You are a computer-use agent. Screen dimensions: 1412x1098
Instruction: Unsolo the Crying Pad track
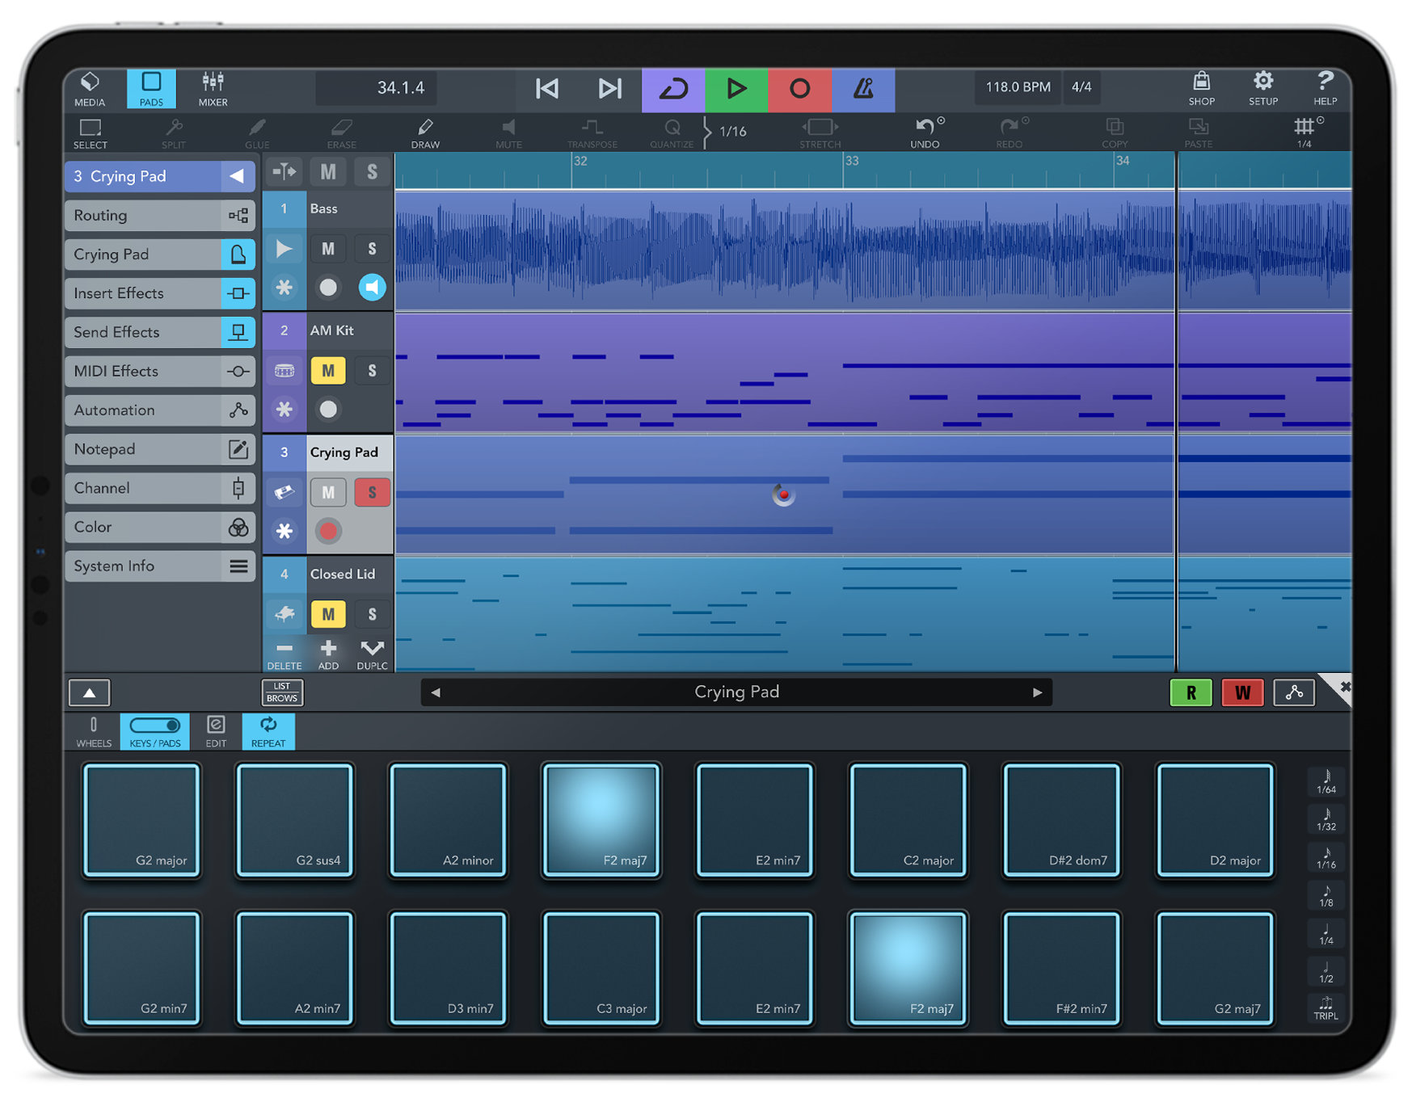point(372,492)
